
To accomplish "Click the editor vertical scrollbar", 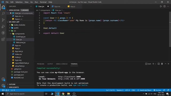I will click(170, 29).
